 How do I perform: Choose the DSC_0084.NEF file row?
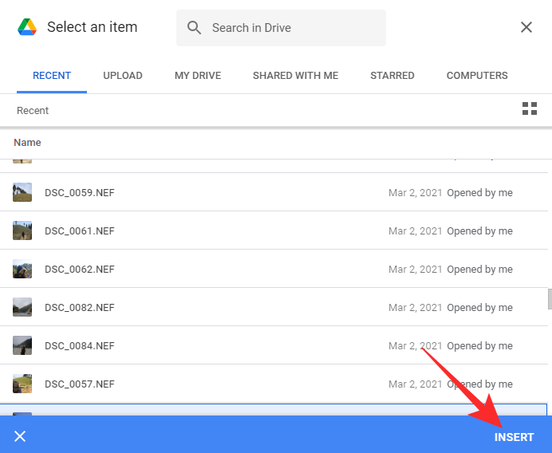(239, 345)
